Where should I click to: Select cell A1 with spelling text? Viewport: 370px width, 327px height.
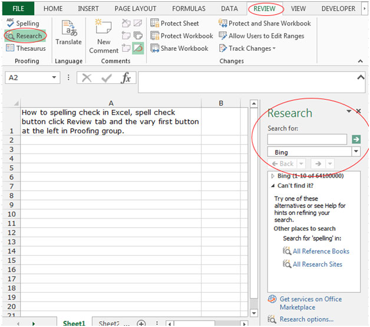point(111,122)
